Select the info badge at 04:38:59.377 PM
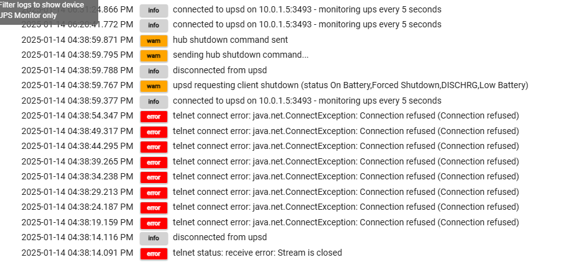 pos(154,101)
